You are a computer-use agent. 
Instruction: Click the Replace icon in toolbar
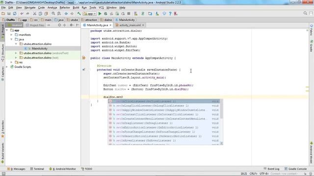click(x=59, y=14)
